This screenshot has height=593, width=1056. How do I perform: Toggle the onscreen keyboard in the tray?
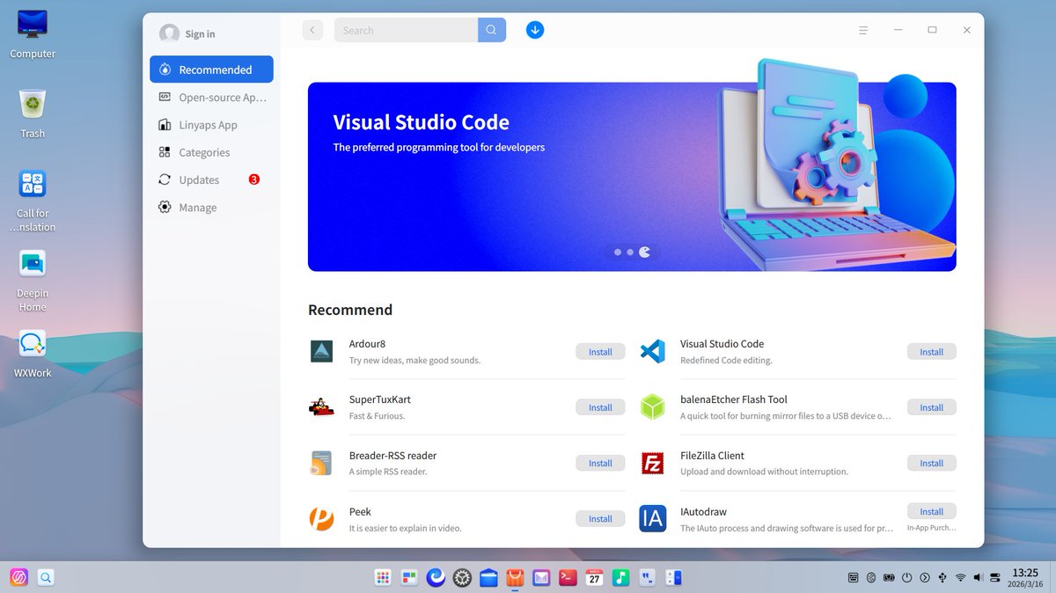853,577
